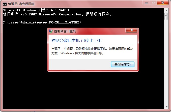This screenshot has width=171, height=112.
Task: Click the 管理员: 命令提示符 title text
Action: pos(21,4)
